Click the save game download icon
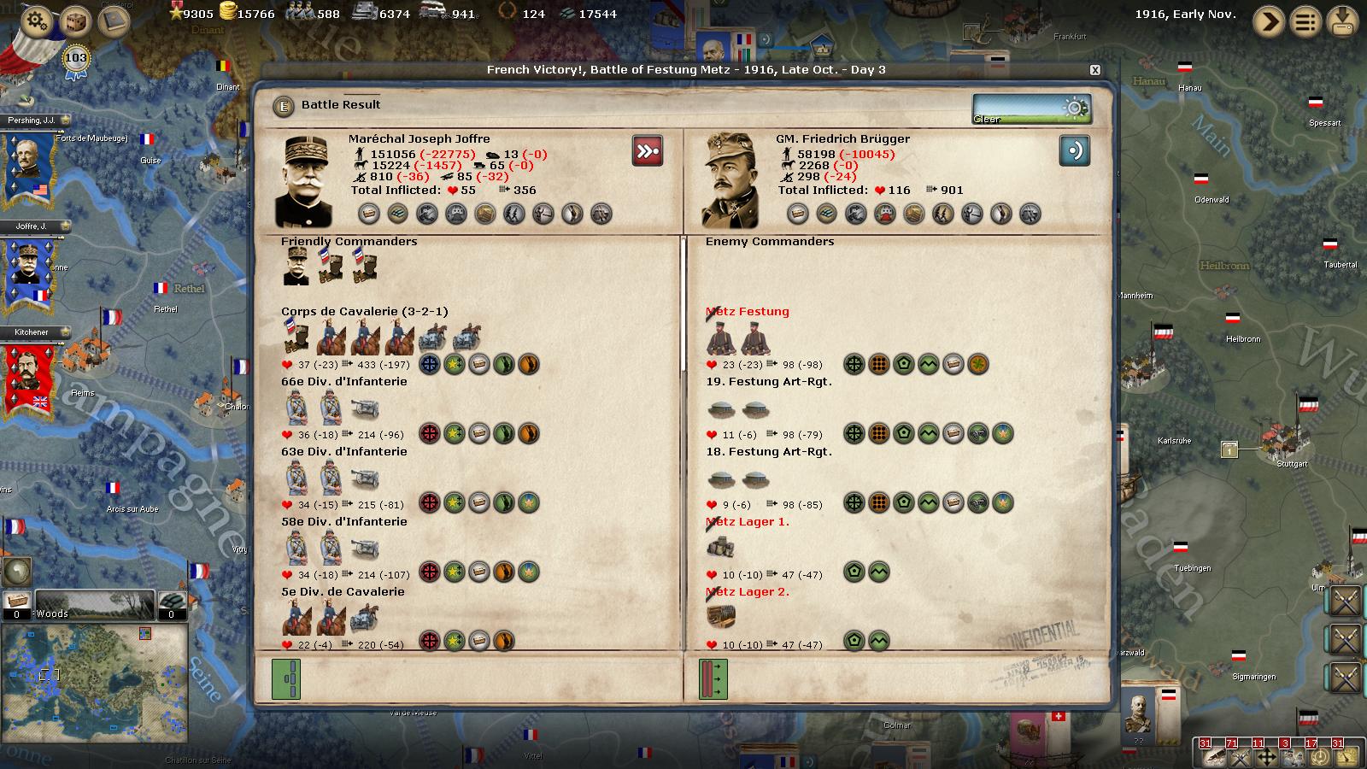 pos(1342,21)
